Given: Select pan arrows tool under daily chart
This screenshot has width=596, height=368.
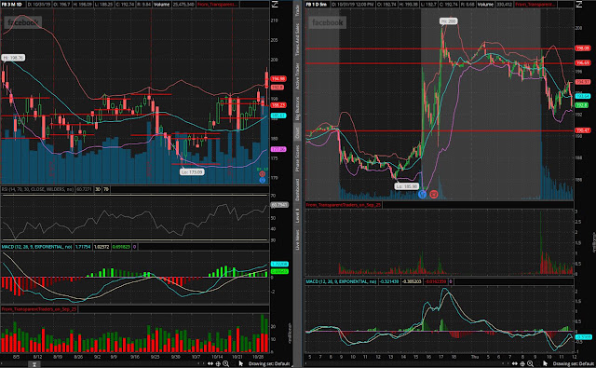Looking at the screenshot, I should [210, 364].
